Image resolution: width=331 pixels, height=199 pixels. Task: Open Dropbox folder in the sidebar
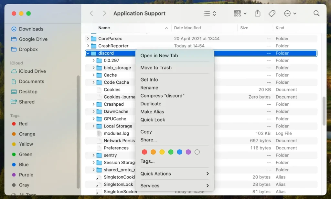28,49
